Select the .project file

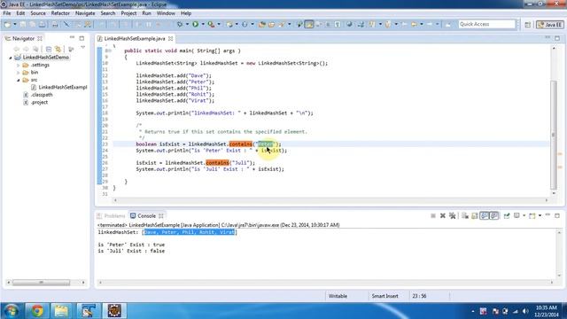[x=35, y=103]
